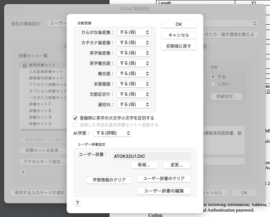Select the する radio button under 学習

(213, 77)
